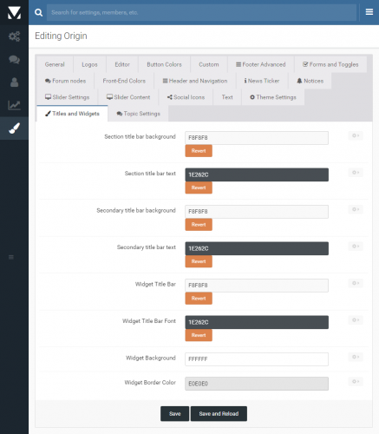Open the hamburger menu at top right

(369, 12)
